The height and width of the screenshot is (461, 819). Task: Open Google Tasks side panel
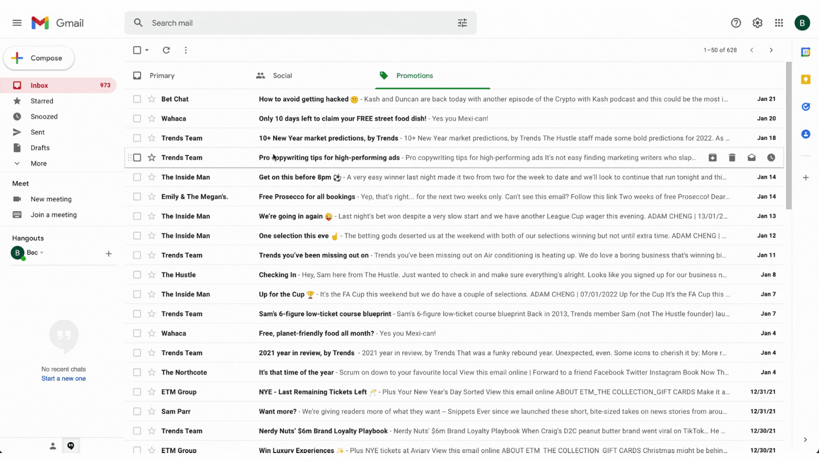805,107
